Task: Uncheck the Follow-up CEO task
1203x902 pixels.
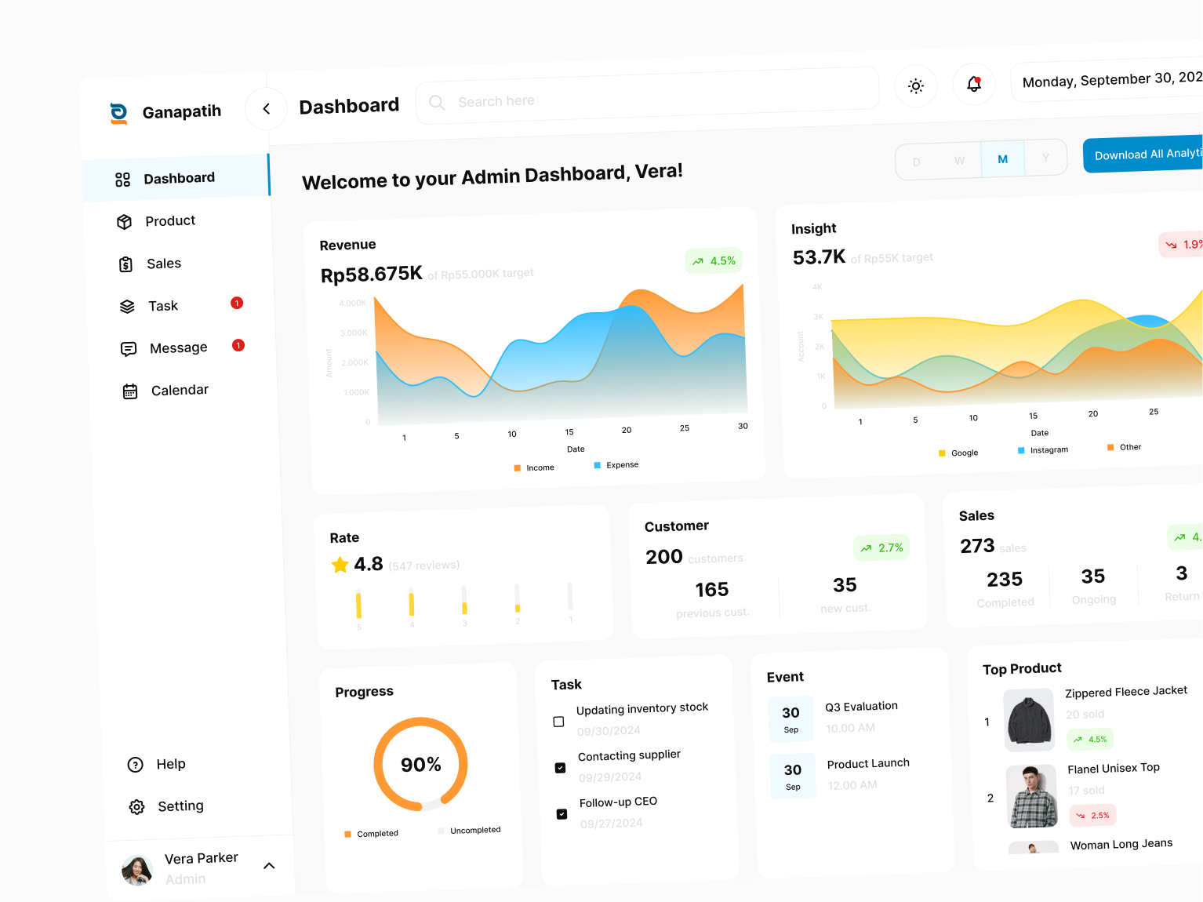Action: click(x=562, y=814)
